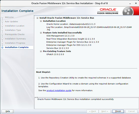This screenshot has height=114, width=139.
Task: Select SOA Management 12.2.1.3.0 entry
Action: pos(60,36)
